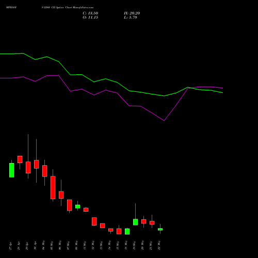Screen dimensions: 258x258
Task: Click the 28 Apr date label
Action: 19,246
